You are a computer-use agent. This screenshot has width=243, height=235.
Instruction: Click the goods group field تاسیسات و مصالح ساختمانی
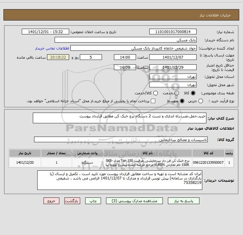(121, 139)
